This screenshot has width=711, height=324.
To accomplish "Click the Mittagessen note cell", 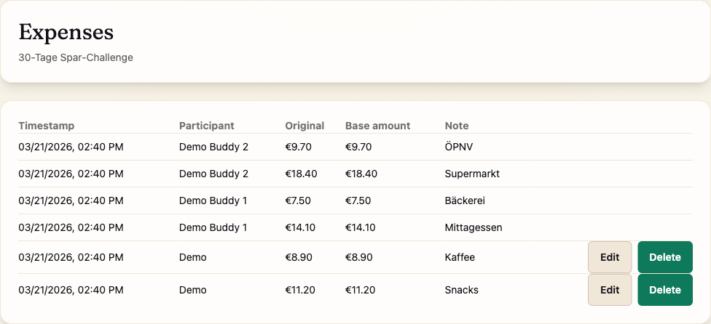I will click(474, 227).
